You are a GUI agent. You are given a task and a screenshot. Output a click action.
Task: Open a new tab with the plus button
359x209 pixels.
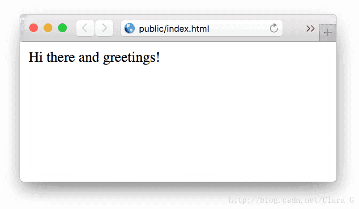tap(328, 33)
